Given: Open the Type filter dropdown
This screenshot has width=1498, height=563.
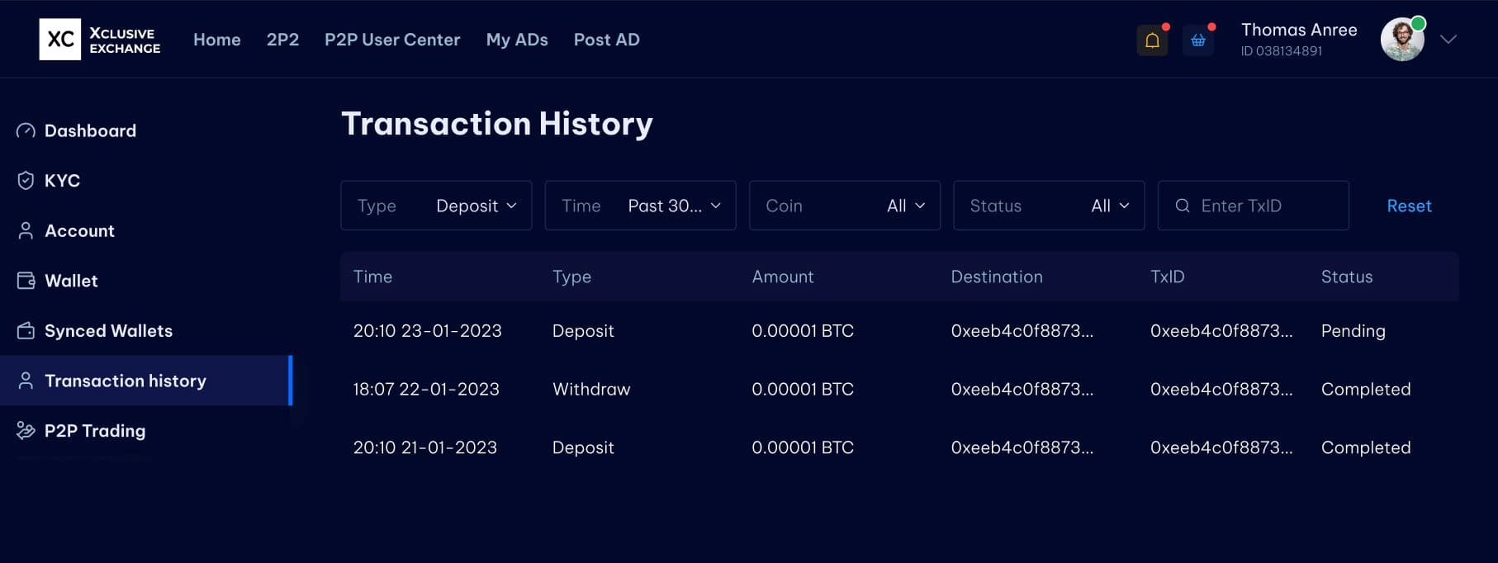Looking at the screenshot, I should [436, 206].
